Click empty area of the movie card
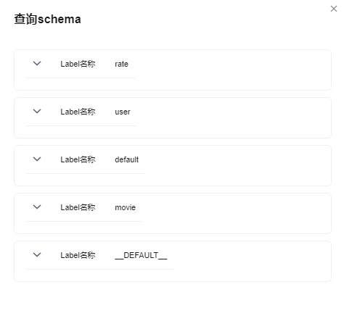This screenshot has height=316, width=344. (230, 214)
